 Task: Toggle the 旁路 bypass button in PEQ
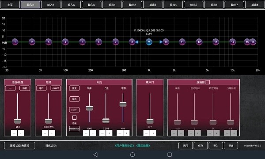coord(74,99)
